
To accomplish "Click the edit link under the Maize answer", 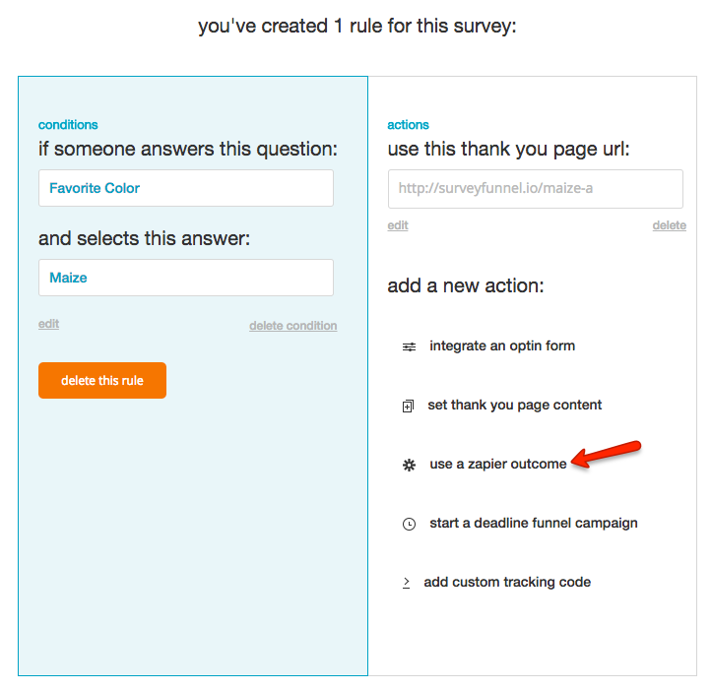I will [48, 324].
